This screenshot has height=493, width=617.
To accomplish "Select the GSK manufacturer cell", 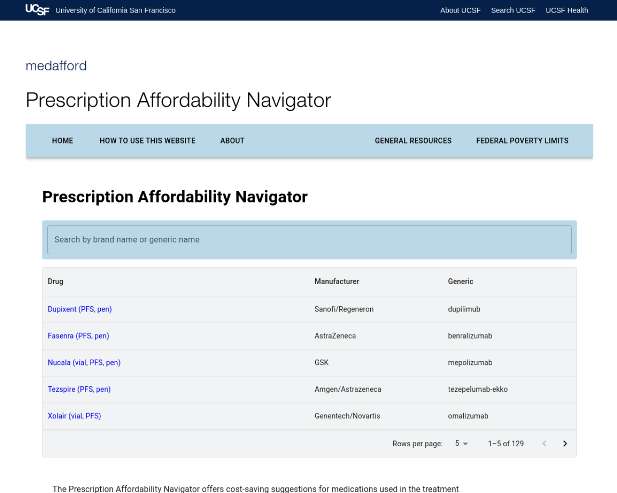I will tap(322, 363).
